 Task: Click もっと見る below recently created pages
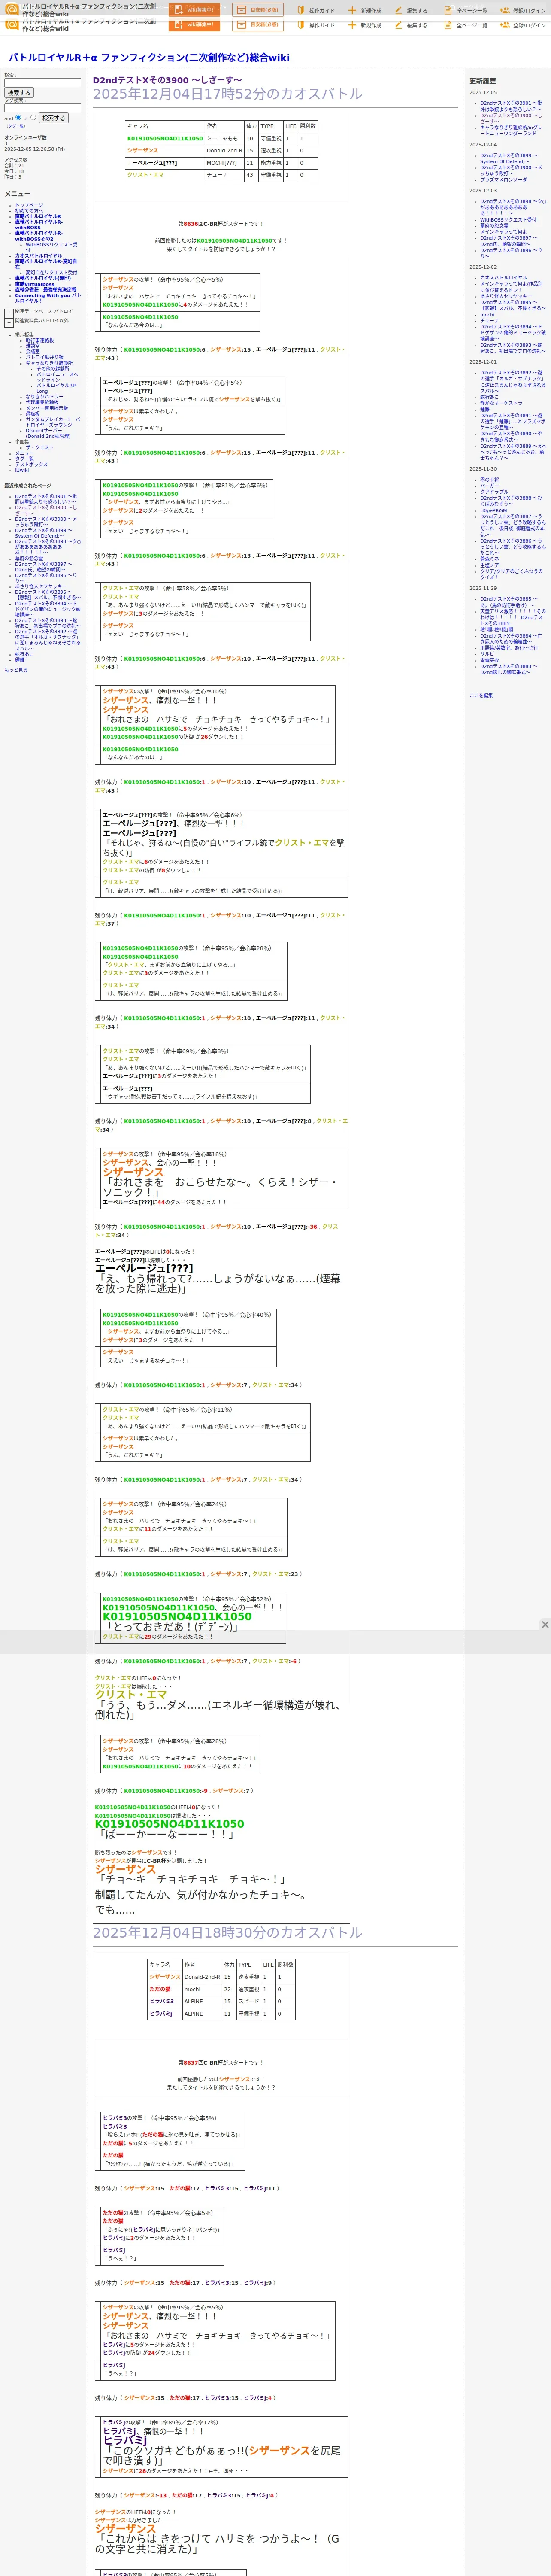pyautogui.click(x=16, y=670)
